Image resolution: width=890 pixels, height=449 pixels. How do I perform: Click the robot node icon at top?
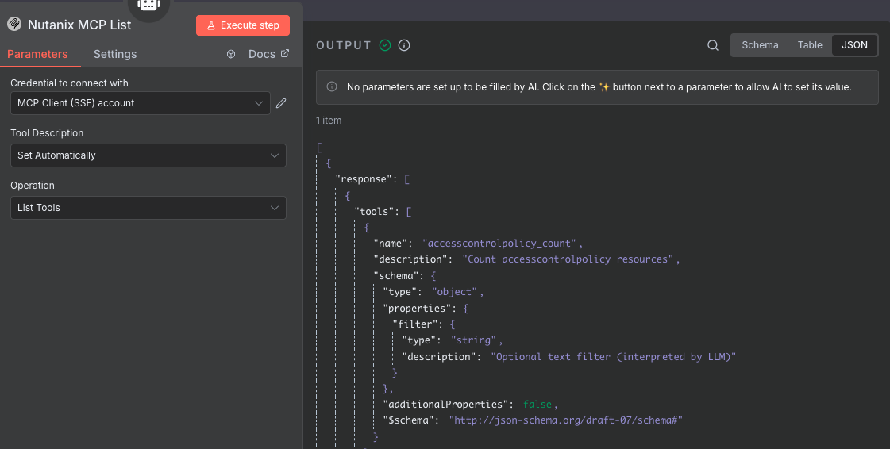click(149, 6)
